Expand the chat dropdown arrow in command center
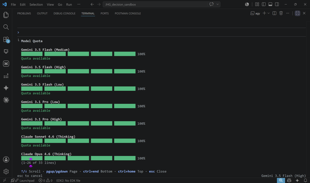The width and height of the screenshot is (310, 183). (x=217, y=4)
